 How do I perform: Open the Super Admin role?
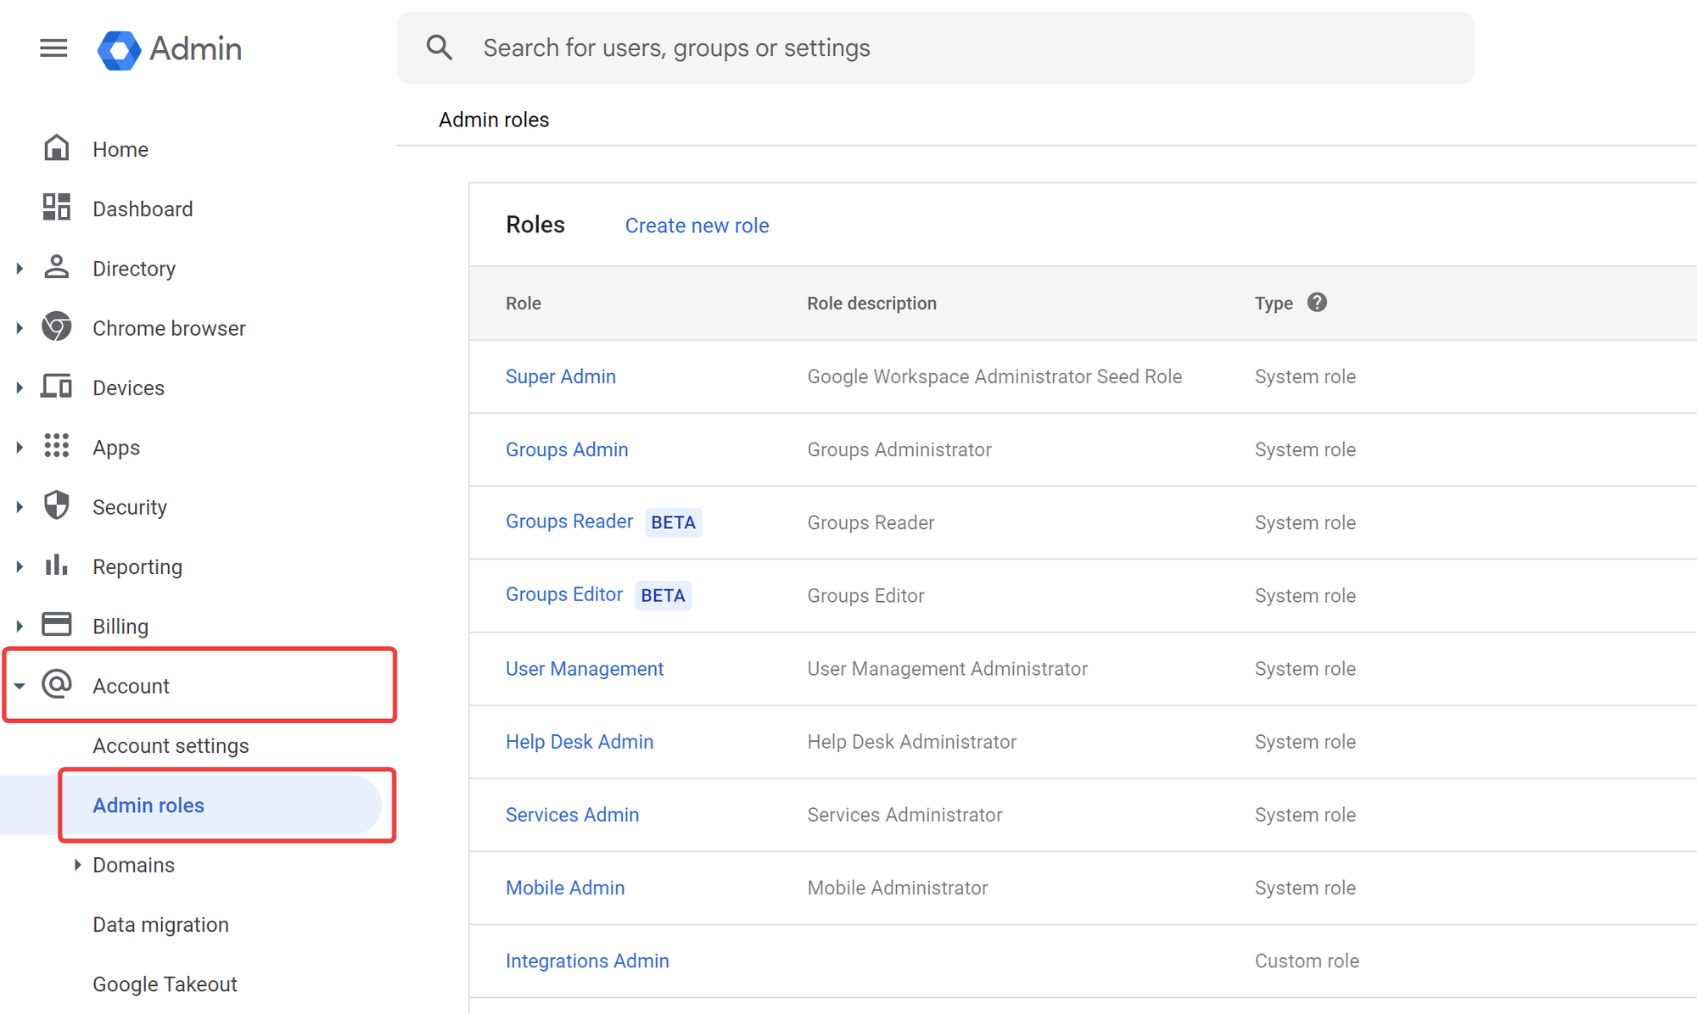click(560, 376)
